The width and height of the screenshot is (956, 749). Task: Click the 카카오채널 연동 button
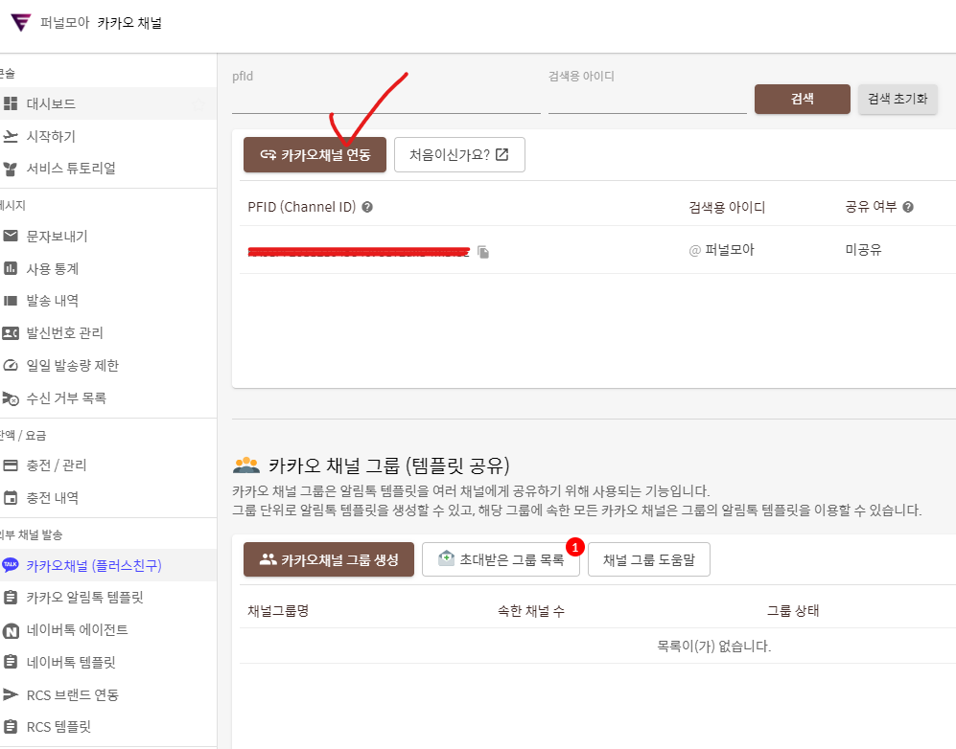click(315, 154)
